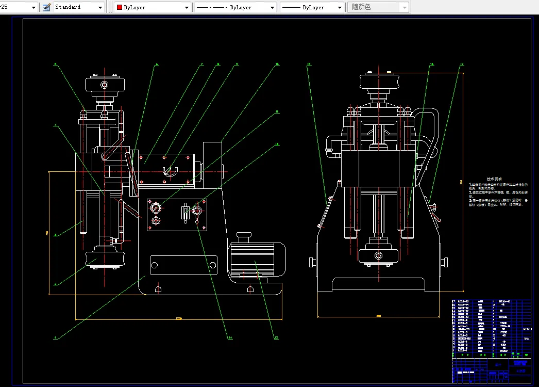Expand the solid-line lineweight ByLayer dropdown
Image resolution: width=539 pixels, height=387 pixels.
pos(340,8)
